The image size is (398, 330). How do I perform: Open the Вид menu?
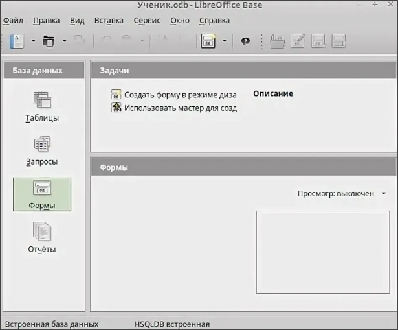pos(77,21)
